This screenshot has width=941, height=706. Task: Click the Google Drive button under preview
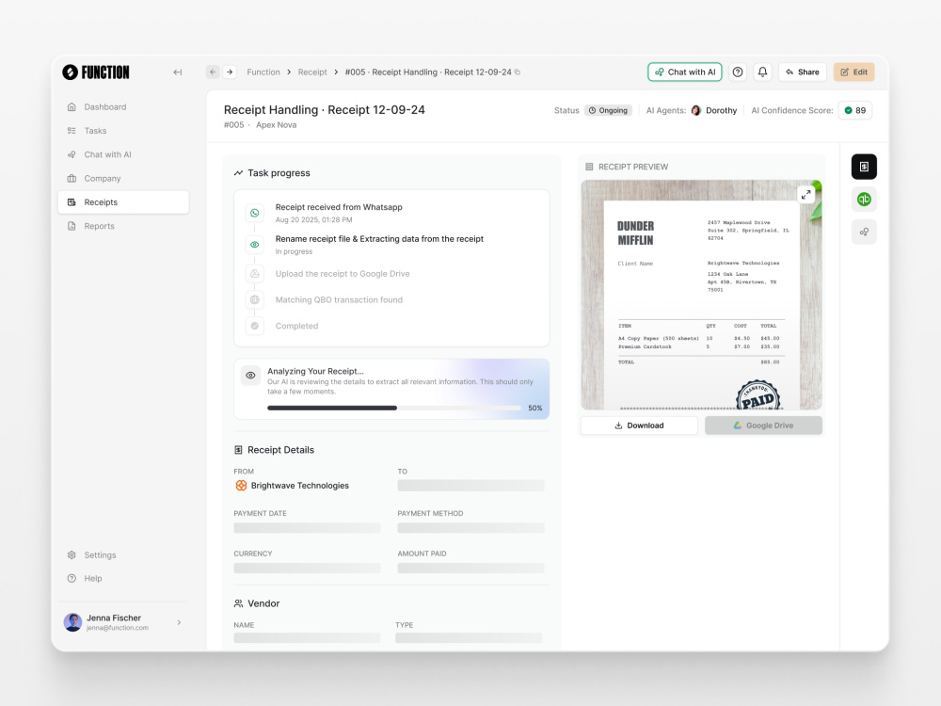[x=763, y=425]
